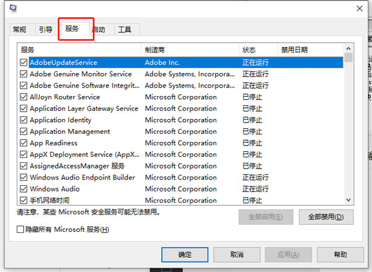Select the App Readiness row

[182, 143]
